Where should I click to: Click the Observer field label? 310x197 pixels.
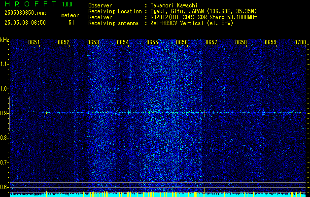coord(100,5)
